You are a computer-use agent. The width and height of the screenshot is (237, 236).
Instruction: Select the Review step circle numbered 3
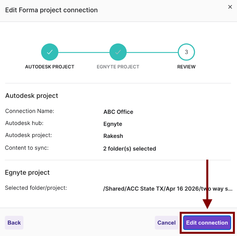click(186, 52)
